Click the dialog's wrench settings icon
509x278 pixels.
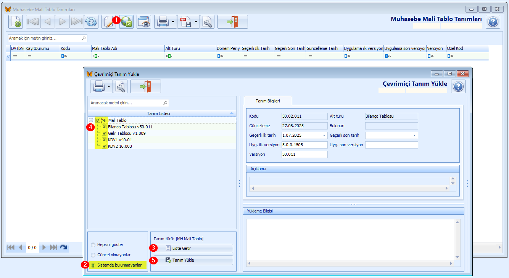(x=120, y=87)
